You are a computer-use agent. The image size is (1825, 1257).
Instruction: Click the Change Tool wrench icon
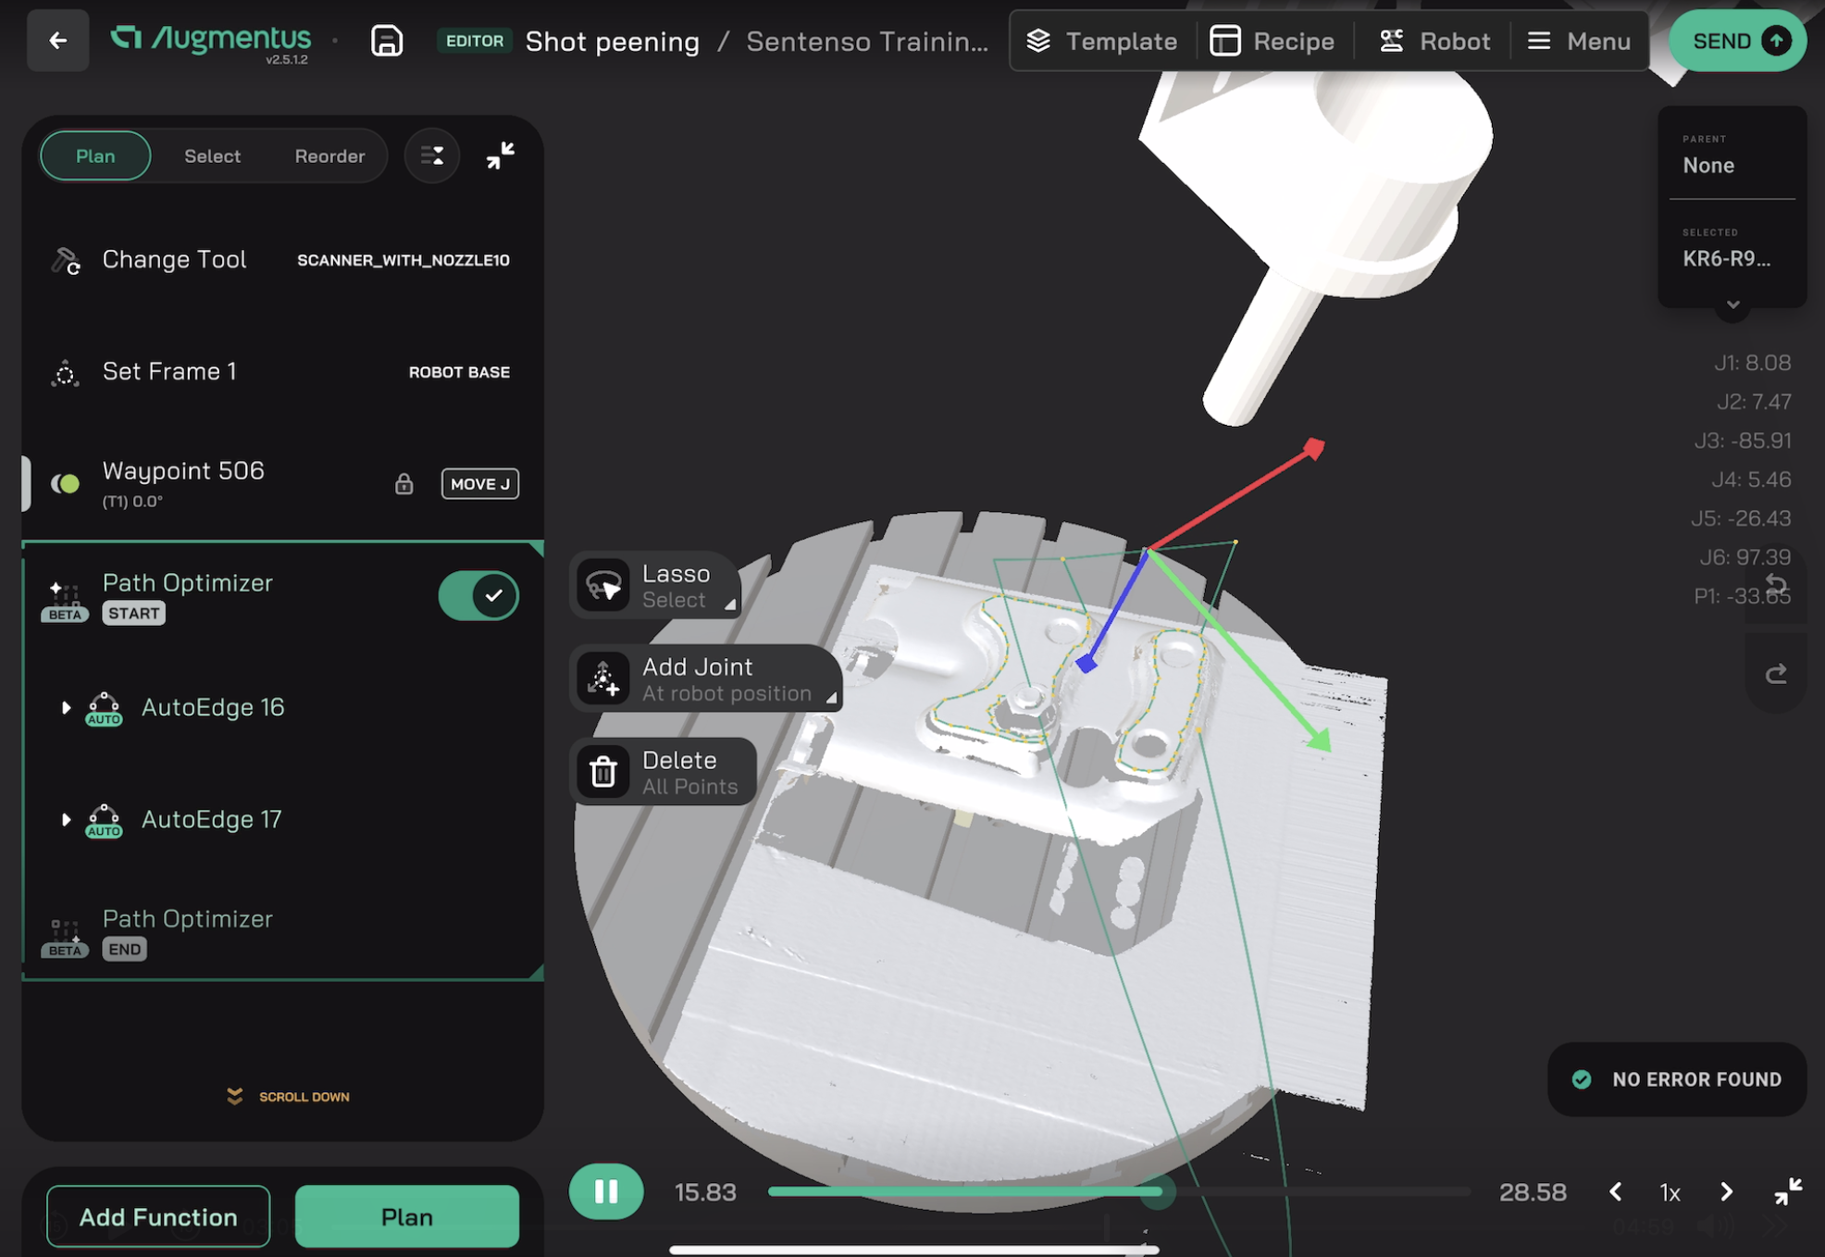tap(66, 261)
